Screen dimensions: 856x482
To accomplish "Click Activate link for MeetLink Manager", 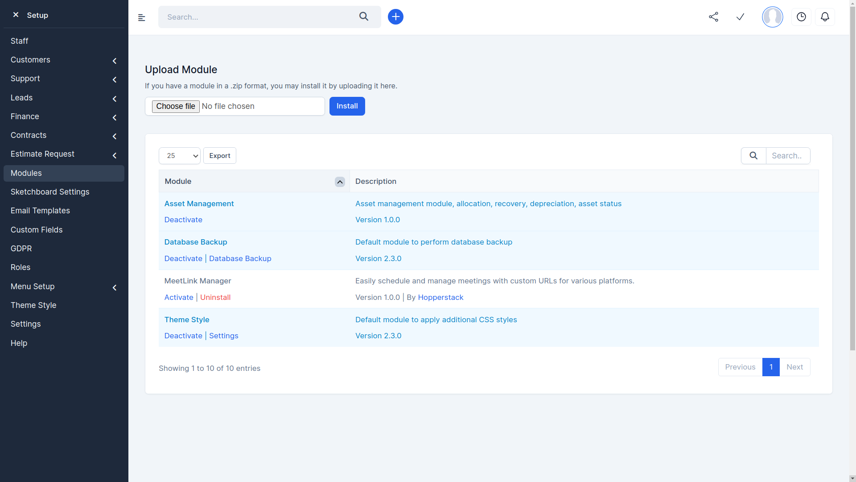I will click(179, 297).
